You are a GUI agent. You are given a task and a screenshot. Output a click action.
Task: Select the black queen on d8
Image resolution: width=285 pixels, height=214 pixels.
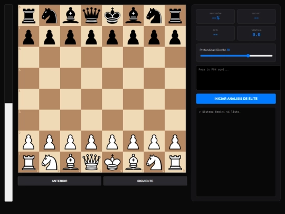tap(91, 15)
